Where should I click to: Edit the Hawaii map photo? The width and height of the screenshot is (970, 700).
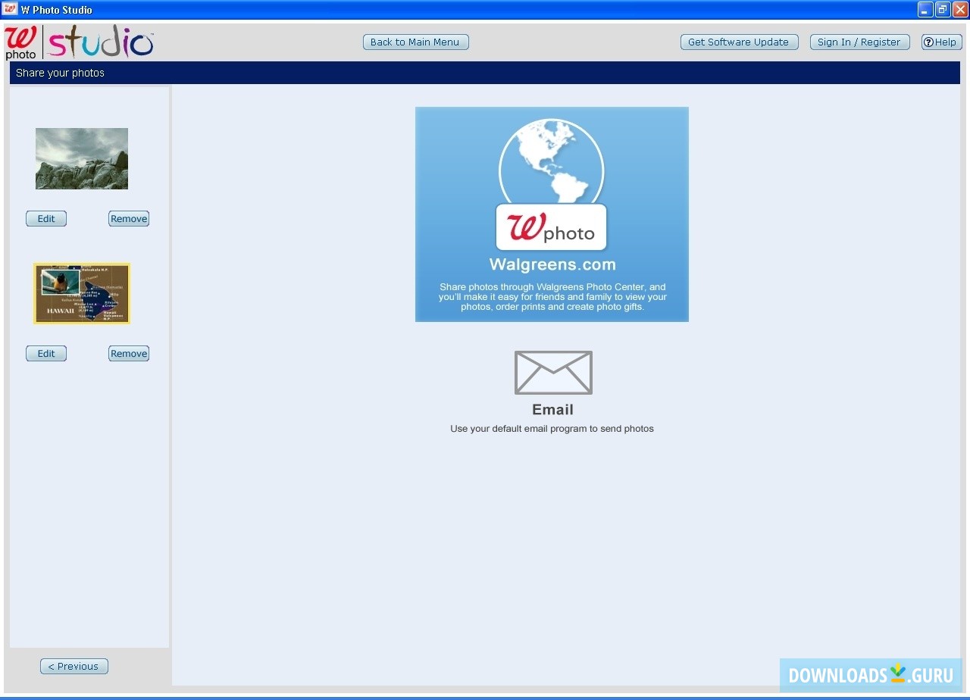pyautogui.click(x=46, y=354)
